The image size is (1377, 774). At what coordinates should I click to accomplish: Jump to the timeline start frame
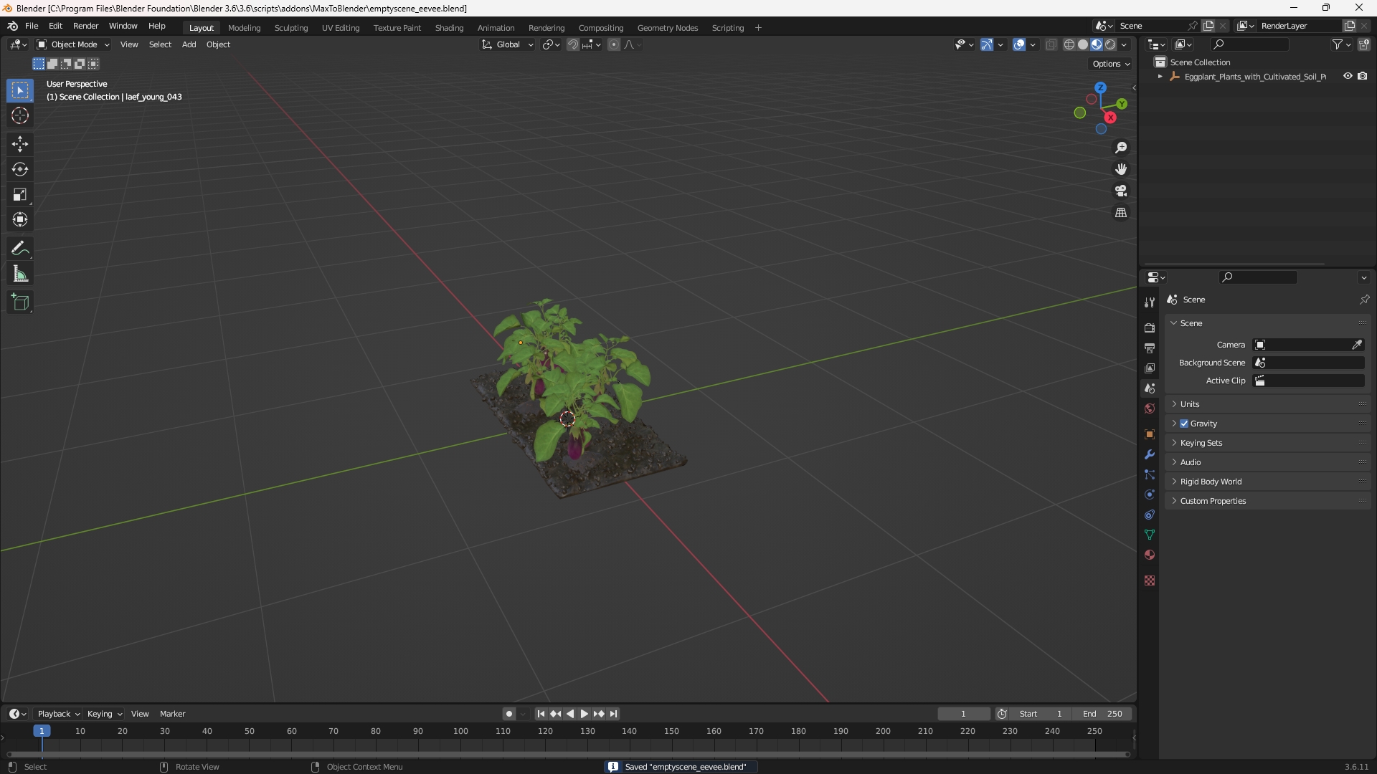541,714
